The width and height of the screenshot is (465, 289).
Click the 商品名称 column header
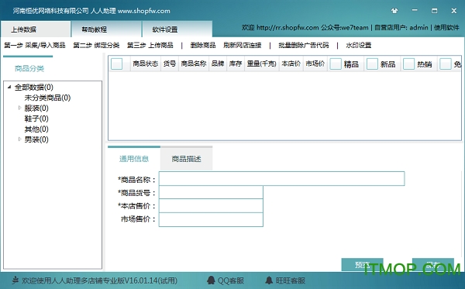[194, 64]
